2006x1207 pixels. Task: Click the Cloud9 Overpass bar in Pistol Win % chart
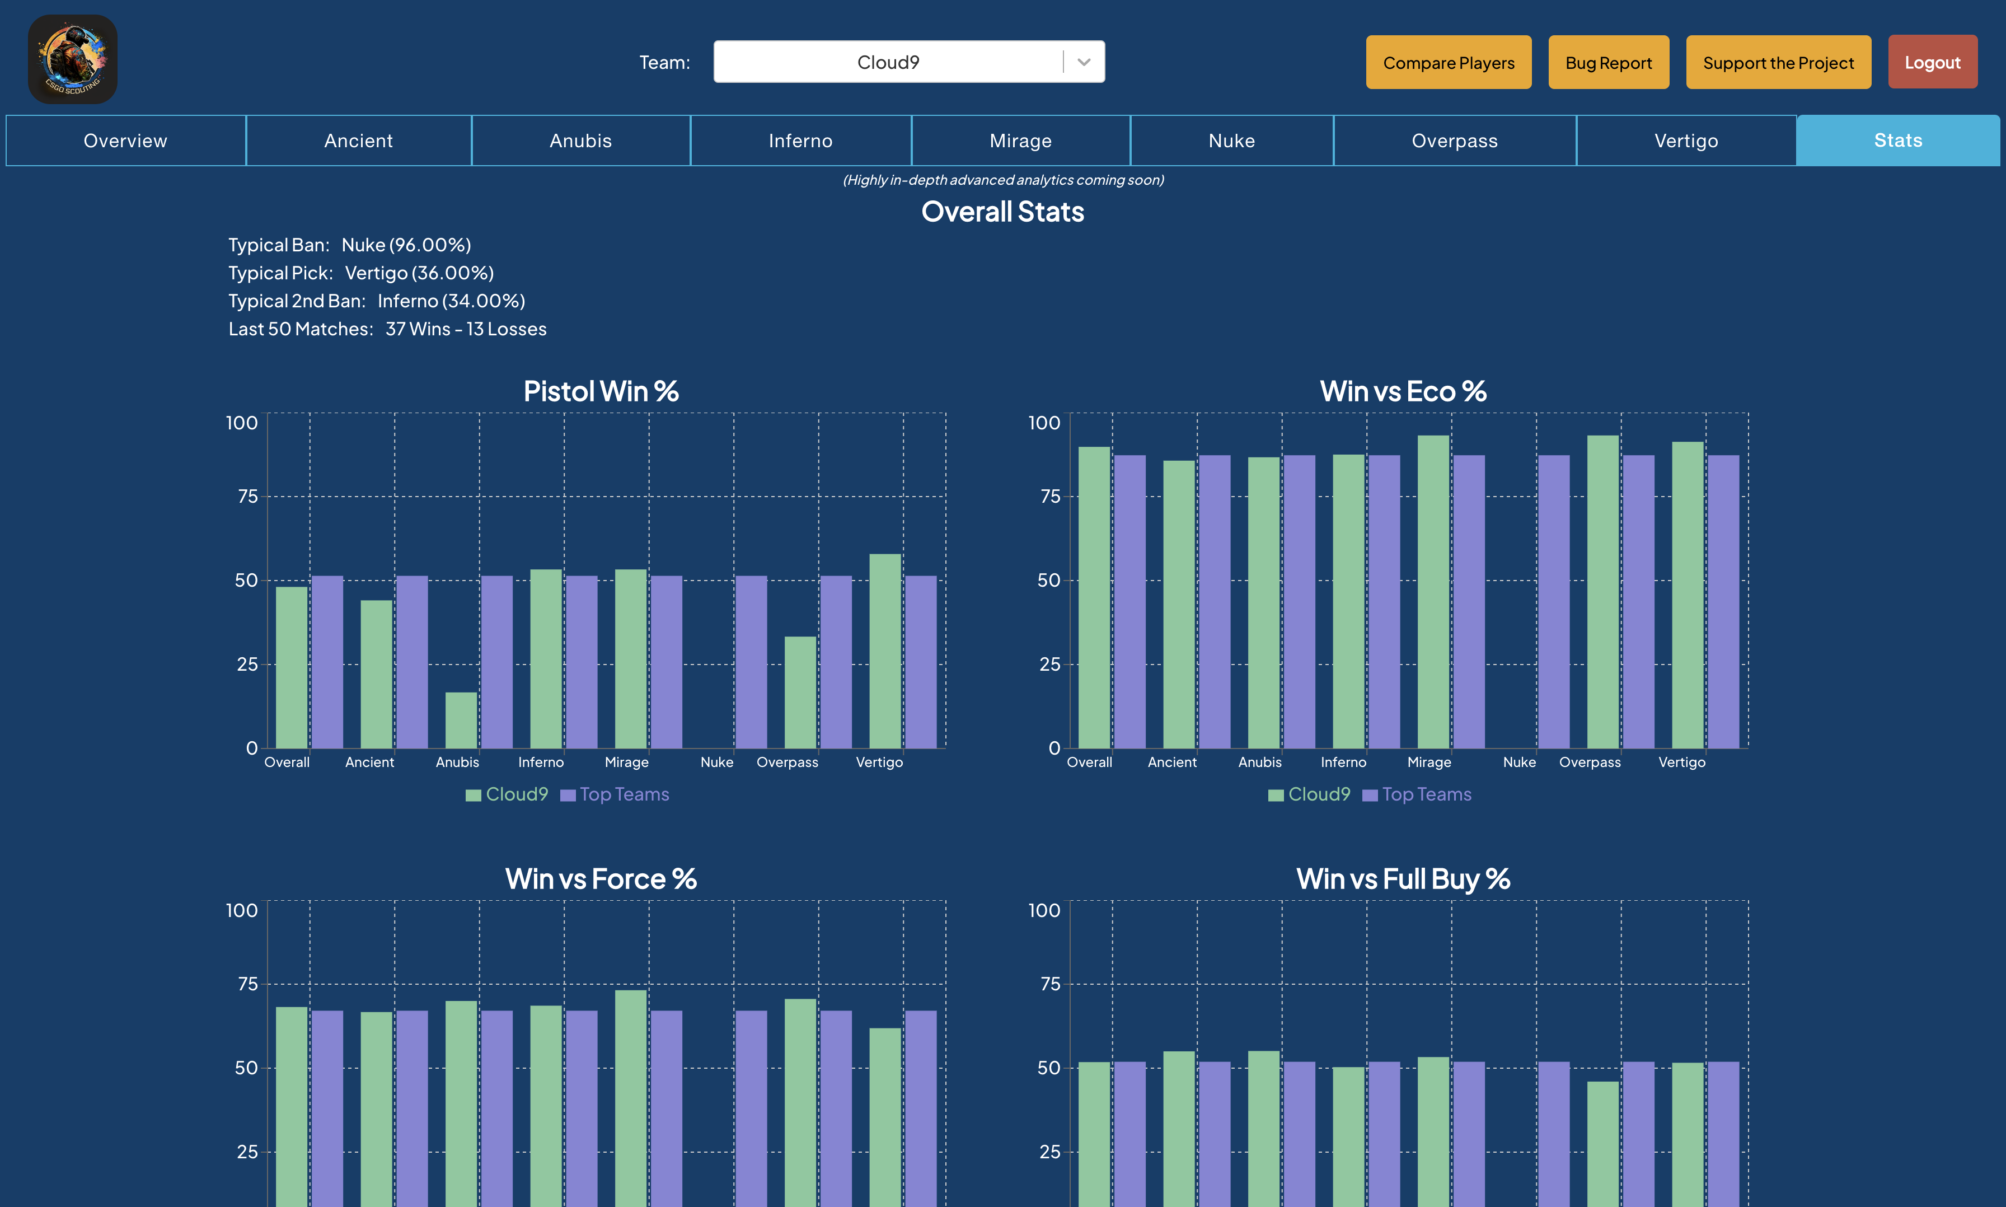tap(800, 693)
